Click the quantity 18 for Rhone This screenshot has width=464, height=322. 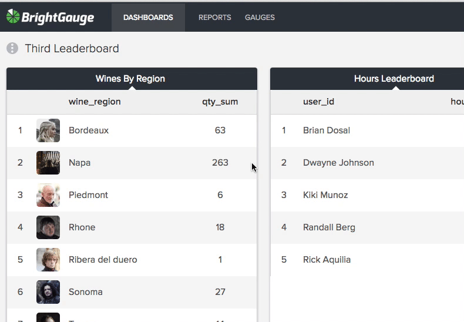(x=220, y=227)
